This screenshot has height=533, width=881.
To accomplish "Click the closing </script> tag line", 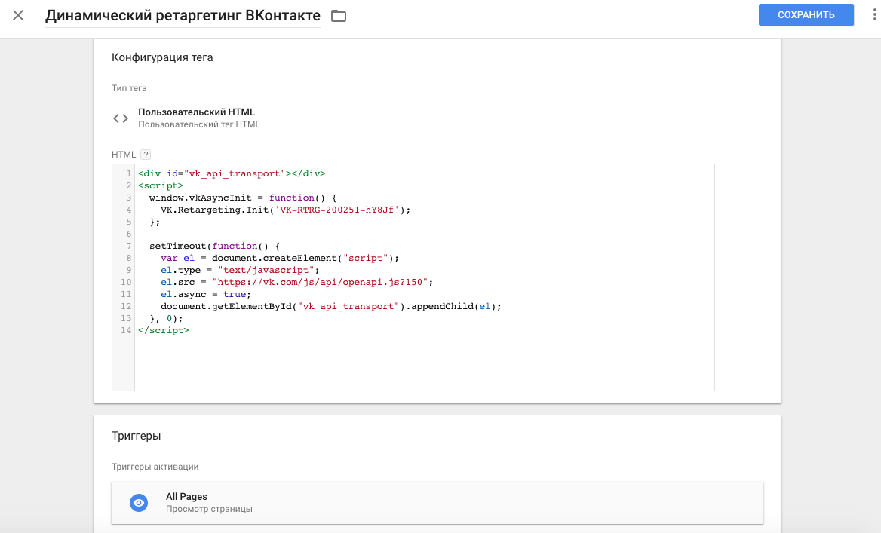I will tap(164, 331).
